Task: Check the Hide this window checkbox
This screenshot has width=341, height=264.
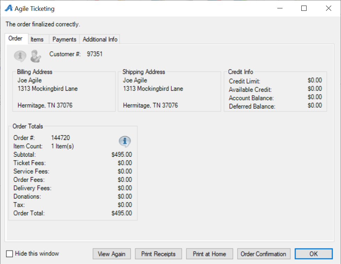Action: 9,254
